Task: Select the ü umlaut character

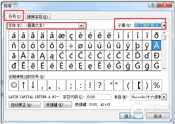Action: point(119,45)
